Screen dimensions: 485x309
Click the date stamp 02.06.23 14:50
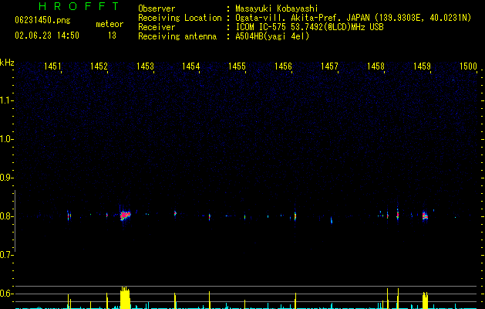[x=47, y=36]
